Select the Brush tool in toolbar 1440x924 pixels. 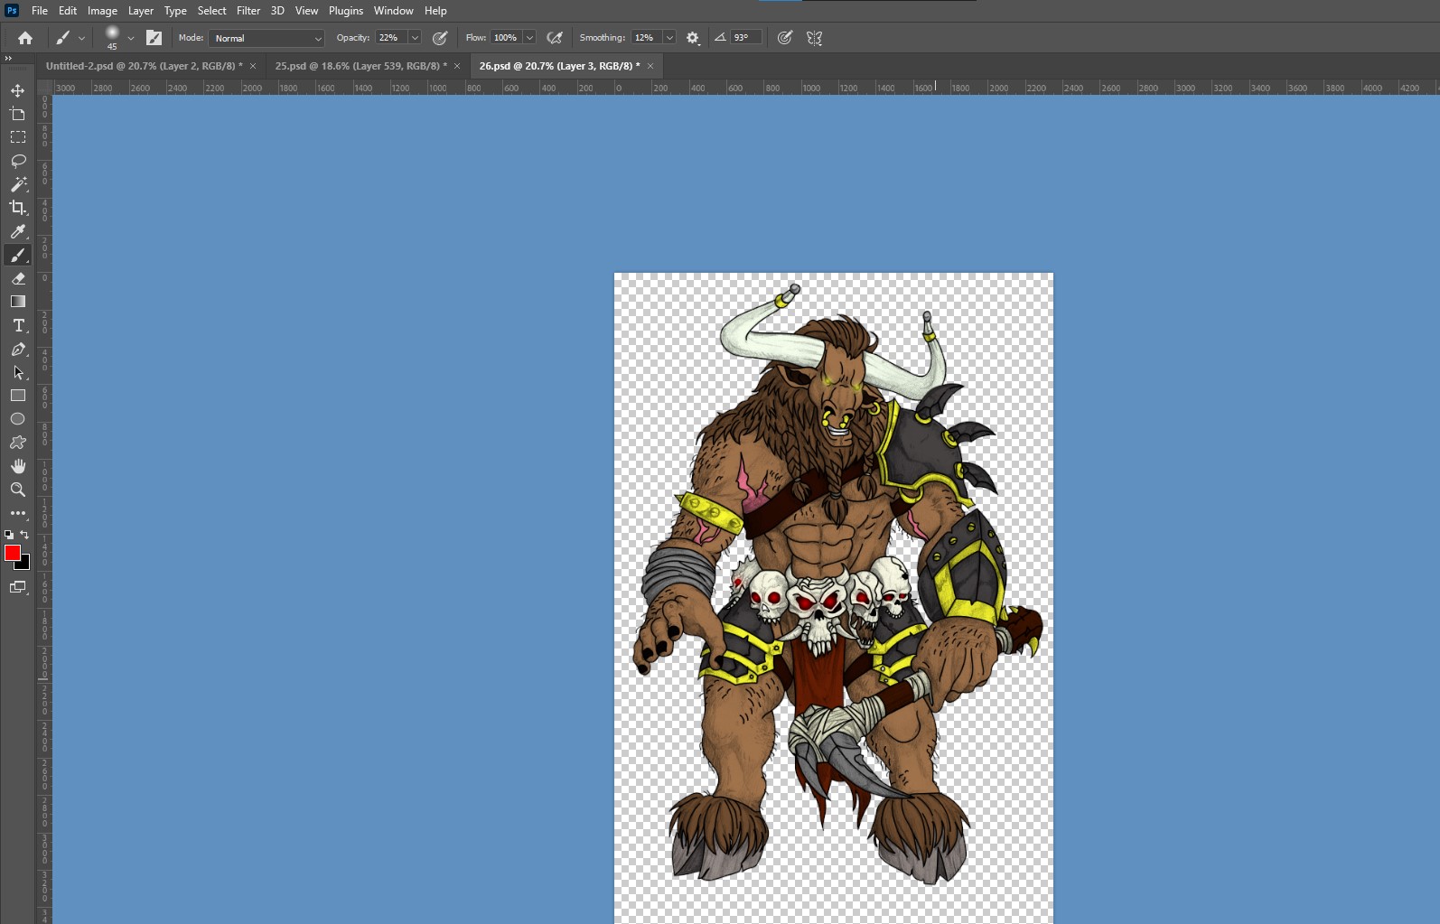(x=18, y=255)
